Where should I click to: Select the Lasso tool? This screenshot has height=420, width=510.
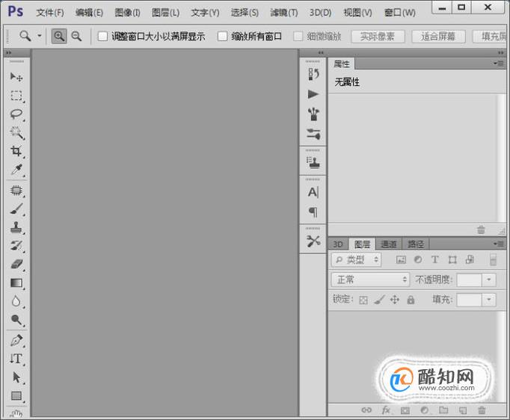pos(16,114)
